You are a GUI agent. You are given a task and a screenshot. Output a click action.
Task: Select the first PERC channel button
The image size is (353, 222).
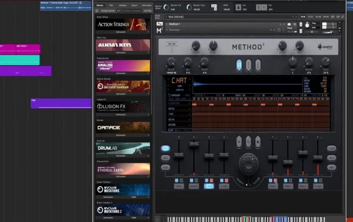coord(273,186)
